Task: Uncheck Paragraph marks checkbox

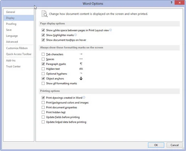Action: point(43,64)
